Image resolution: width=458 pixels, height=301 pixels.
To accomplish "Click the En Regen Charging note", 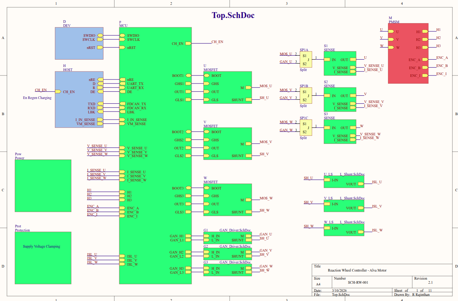I will click(37, 98).
